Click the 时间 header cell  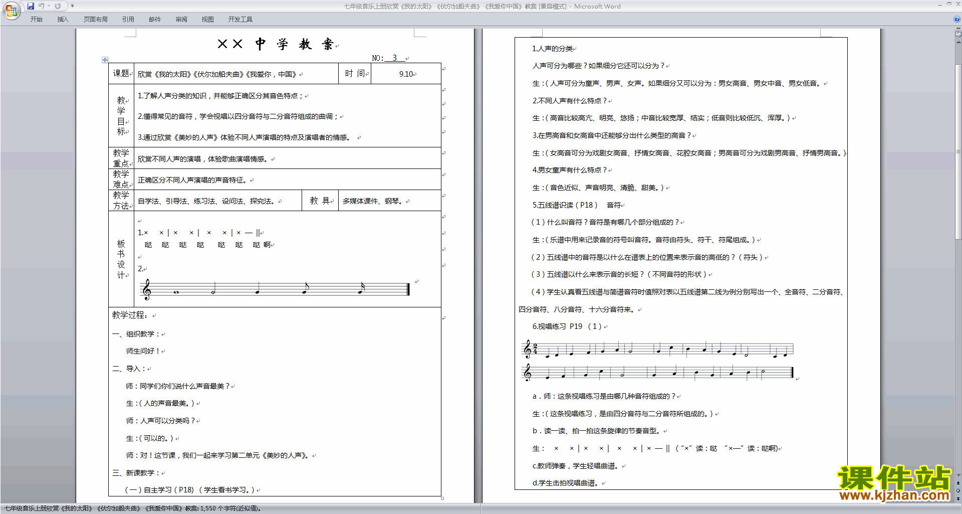(x=355, y=74)
